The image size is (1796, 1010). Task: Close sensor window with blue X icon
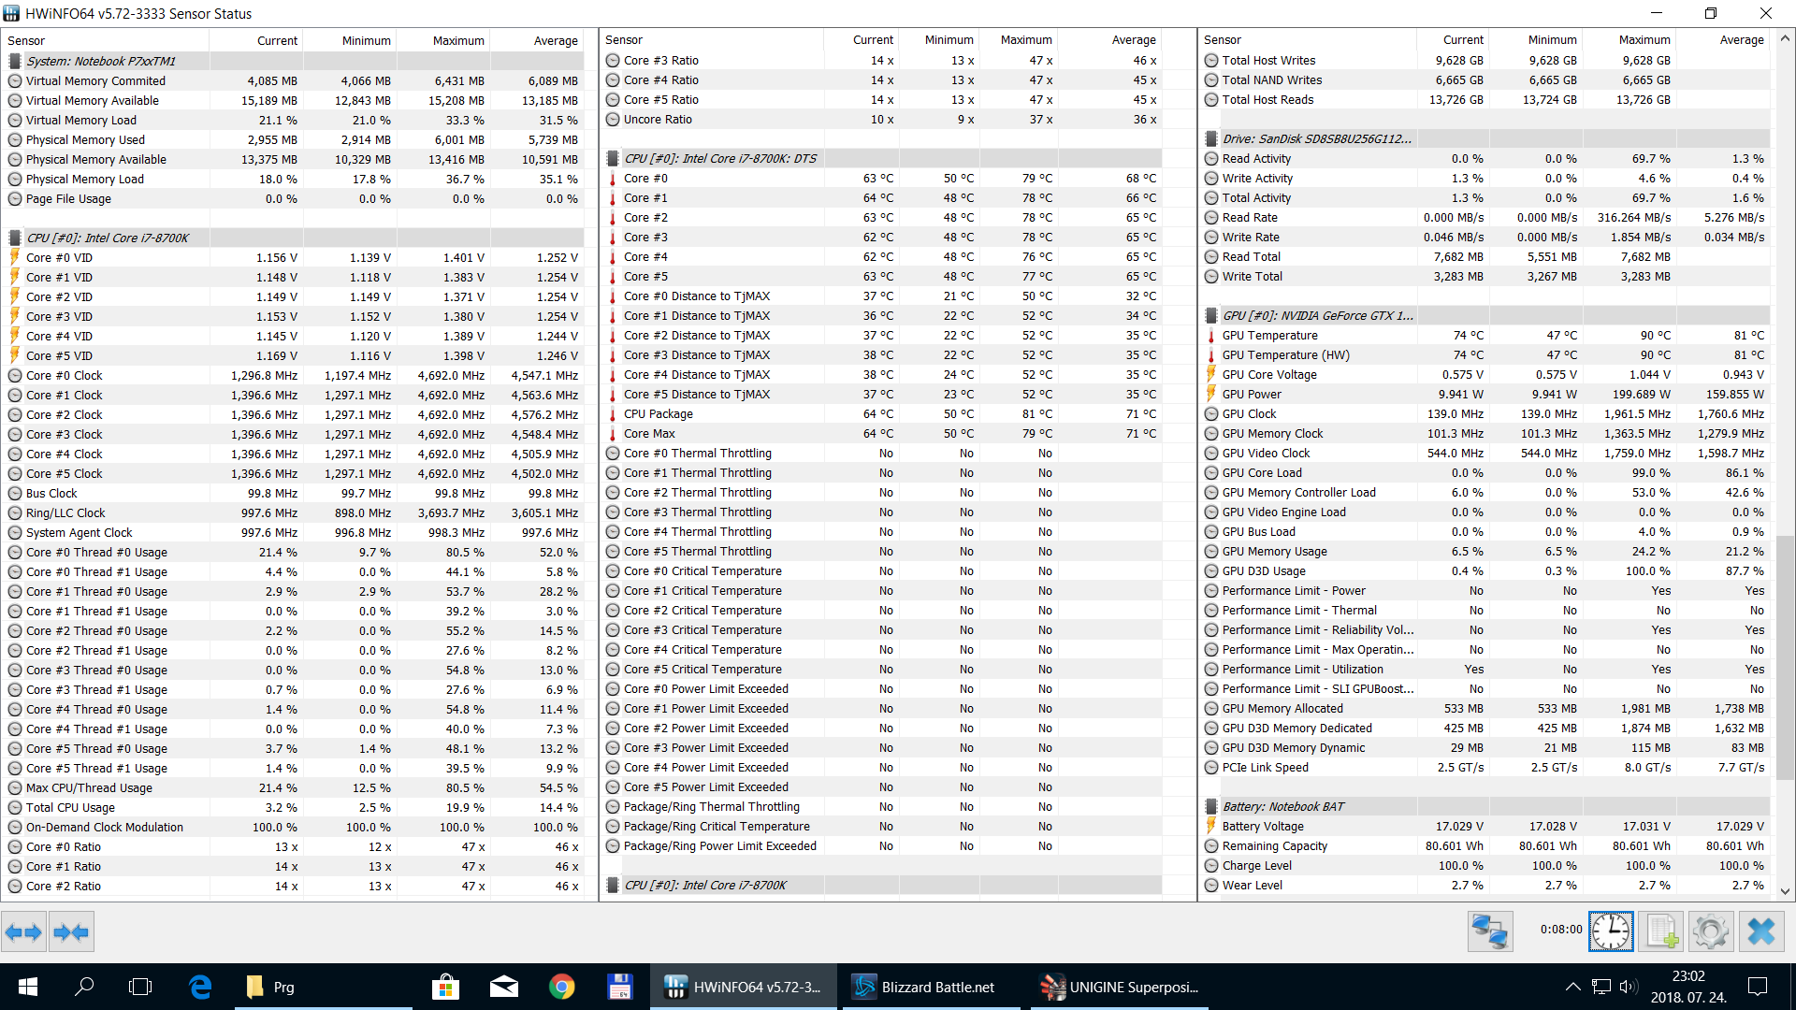tap(1761, 931)
